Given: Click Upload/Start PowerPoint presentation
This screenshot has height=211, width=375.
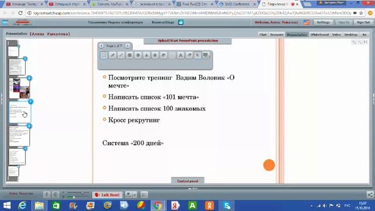Looking at the screenshot, I should point(187,41).
